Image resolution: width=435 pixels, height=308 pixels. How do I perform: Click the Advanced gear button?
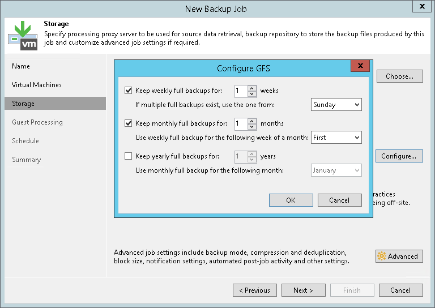pyautogui.click(x=399, y=256)
